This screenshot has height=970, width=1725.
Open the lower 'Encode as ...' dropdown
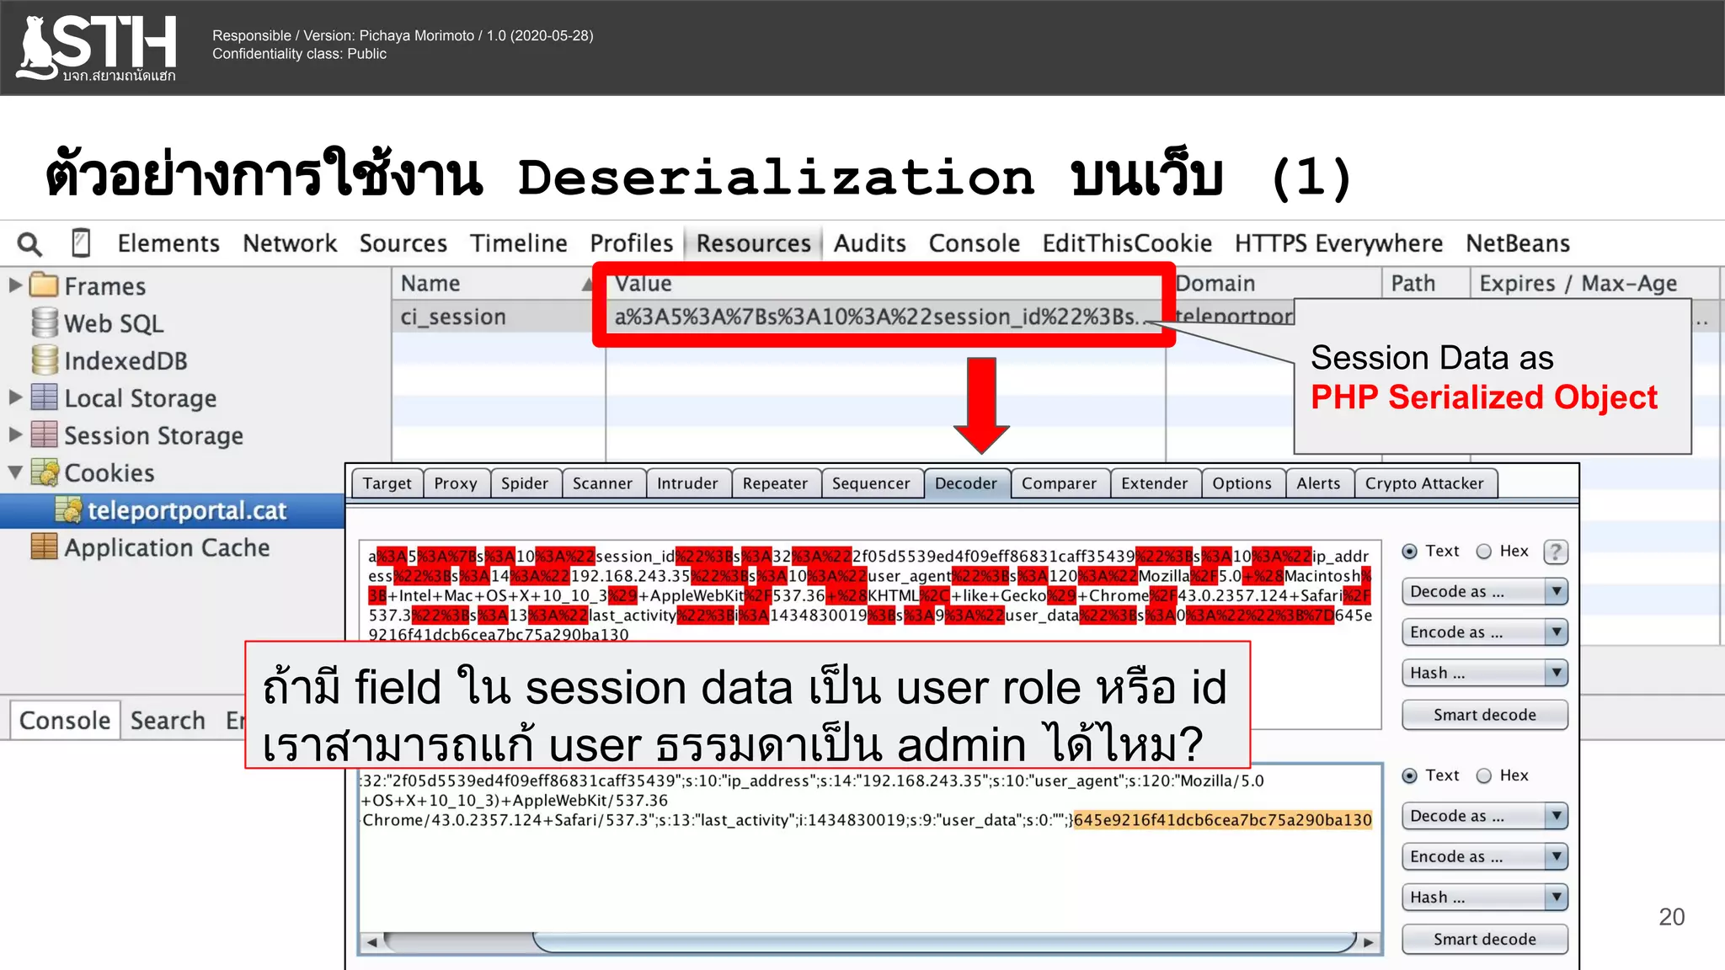[x=1484, y=856]
